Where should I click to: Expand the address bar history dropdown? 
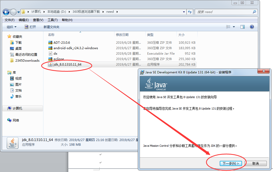click(184, 12)
